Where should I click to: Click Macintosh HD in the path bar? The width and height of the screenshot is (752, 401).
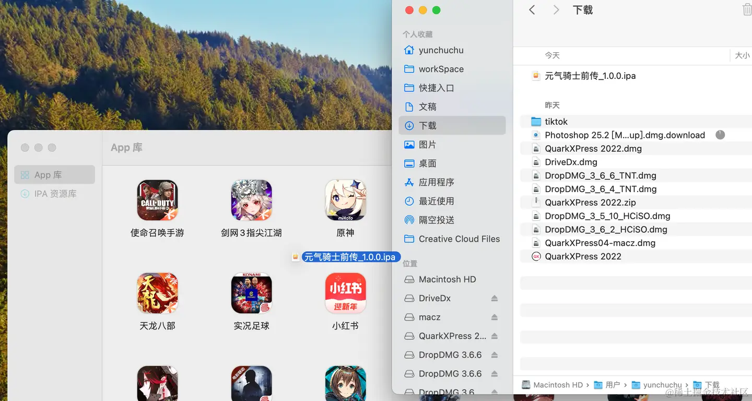(553, 385)
